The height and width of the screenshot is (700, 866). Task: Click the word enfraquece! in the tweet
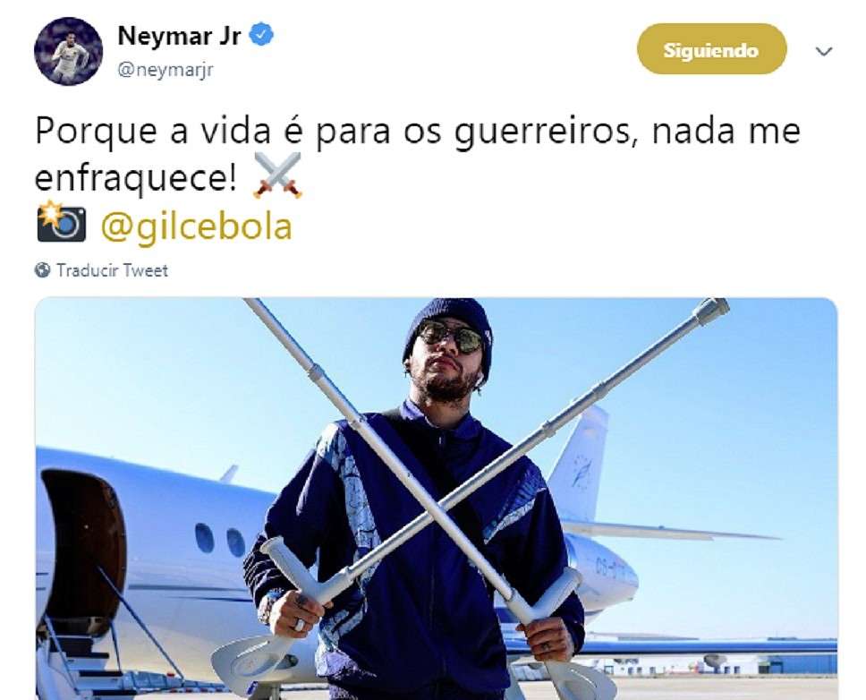point(136,178)
